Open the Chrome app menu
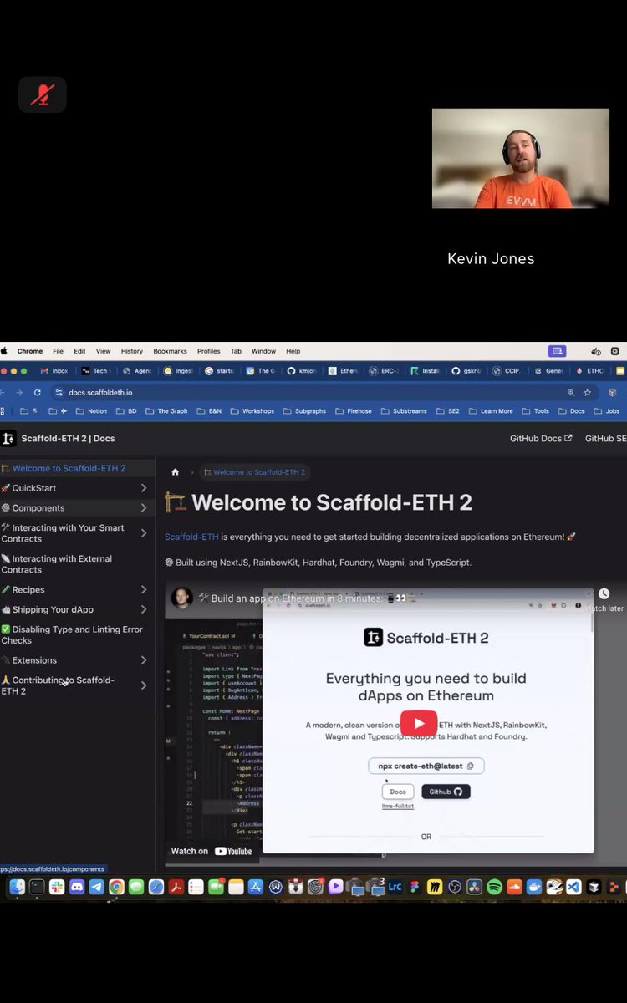The height and width of the screenshot is (1003, 627). click(x=30, y=351)
